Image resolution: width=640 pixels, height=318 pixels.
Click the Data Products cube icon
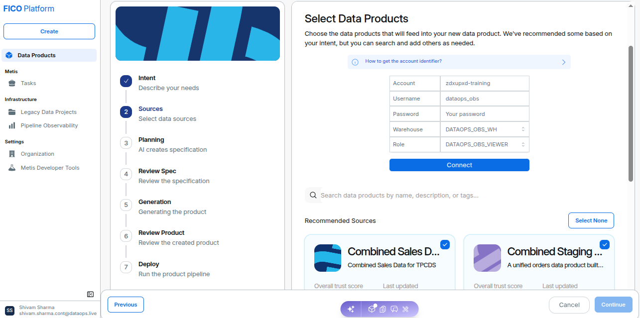[9, 55]
